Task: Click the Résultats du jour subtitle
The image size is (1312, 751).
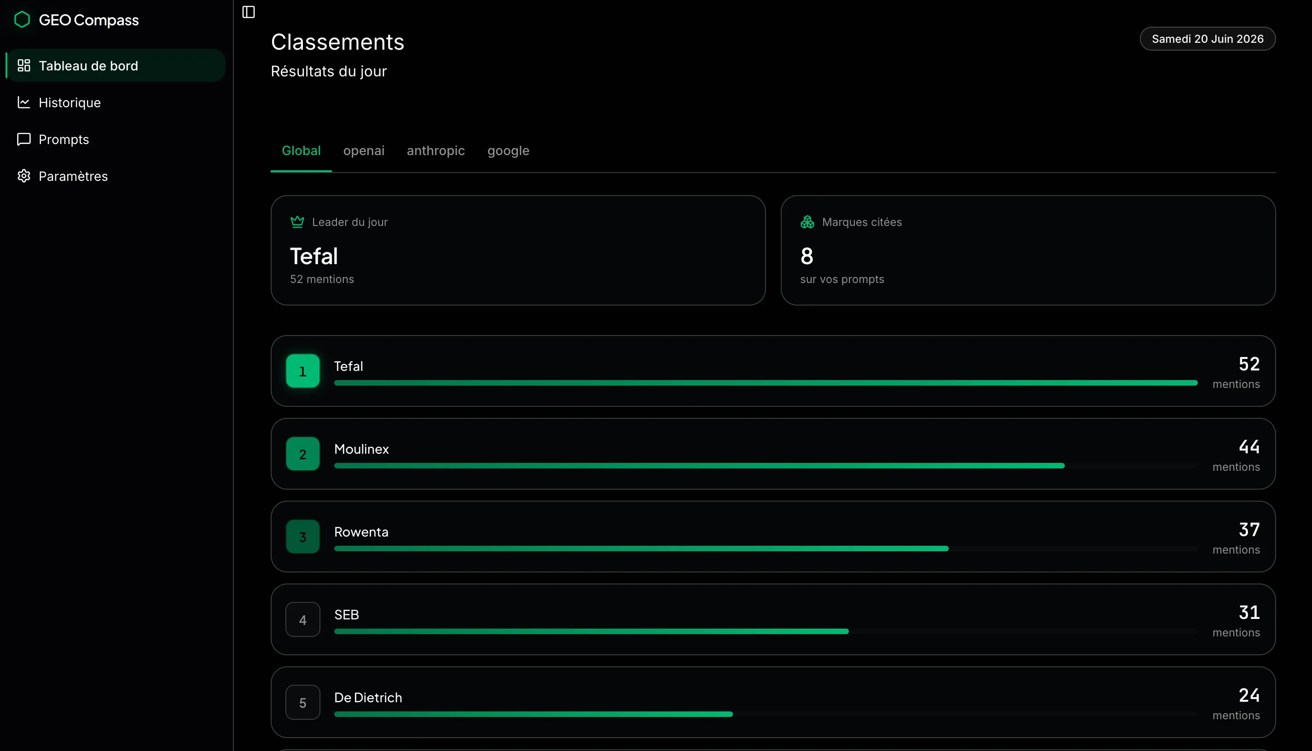Action: pyautogui.click(x=329, y=71)
